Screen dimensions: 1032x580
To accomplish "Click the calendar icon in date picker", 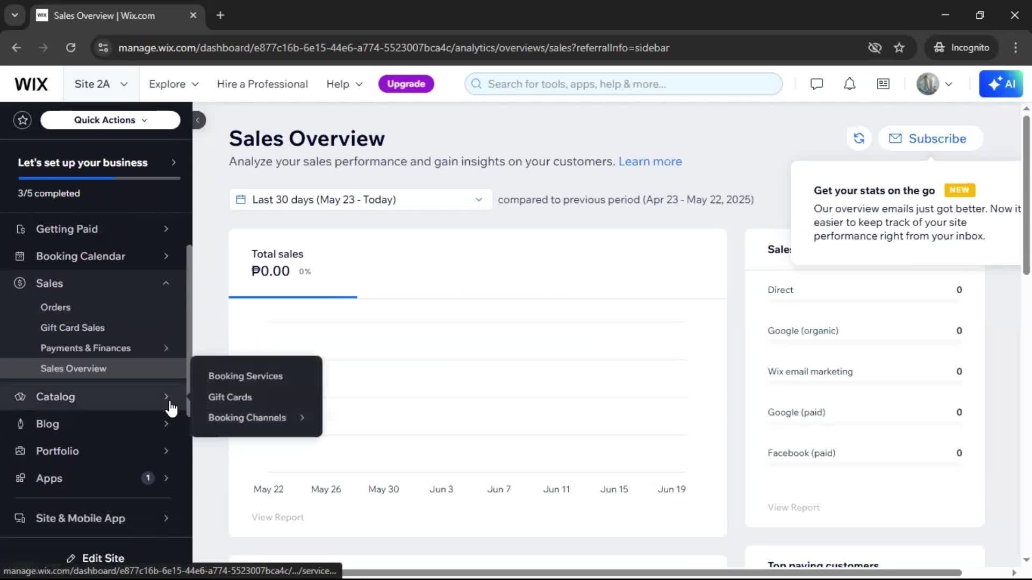I will (241, 200).
